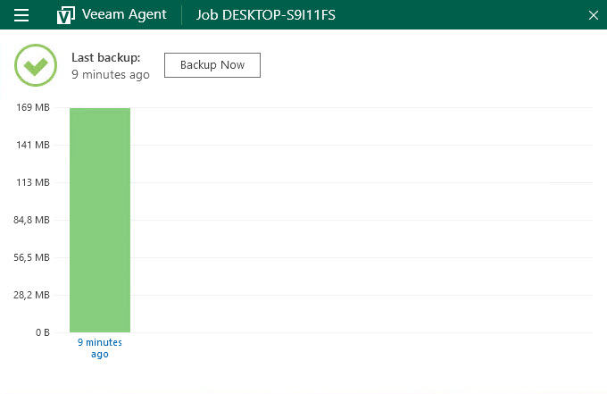
Task: Click the 56,5 MB axis label
Action: click(31, 257)
